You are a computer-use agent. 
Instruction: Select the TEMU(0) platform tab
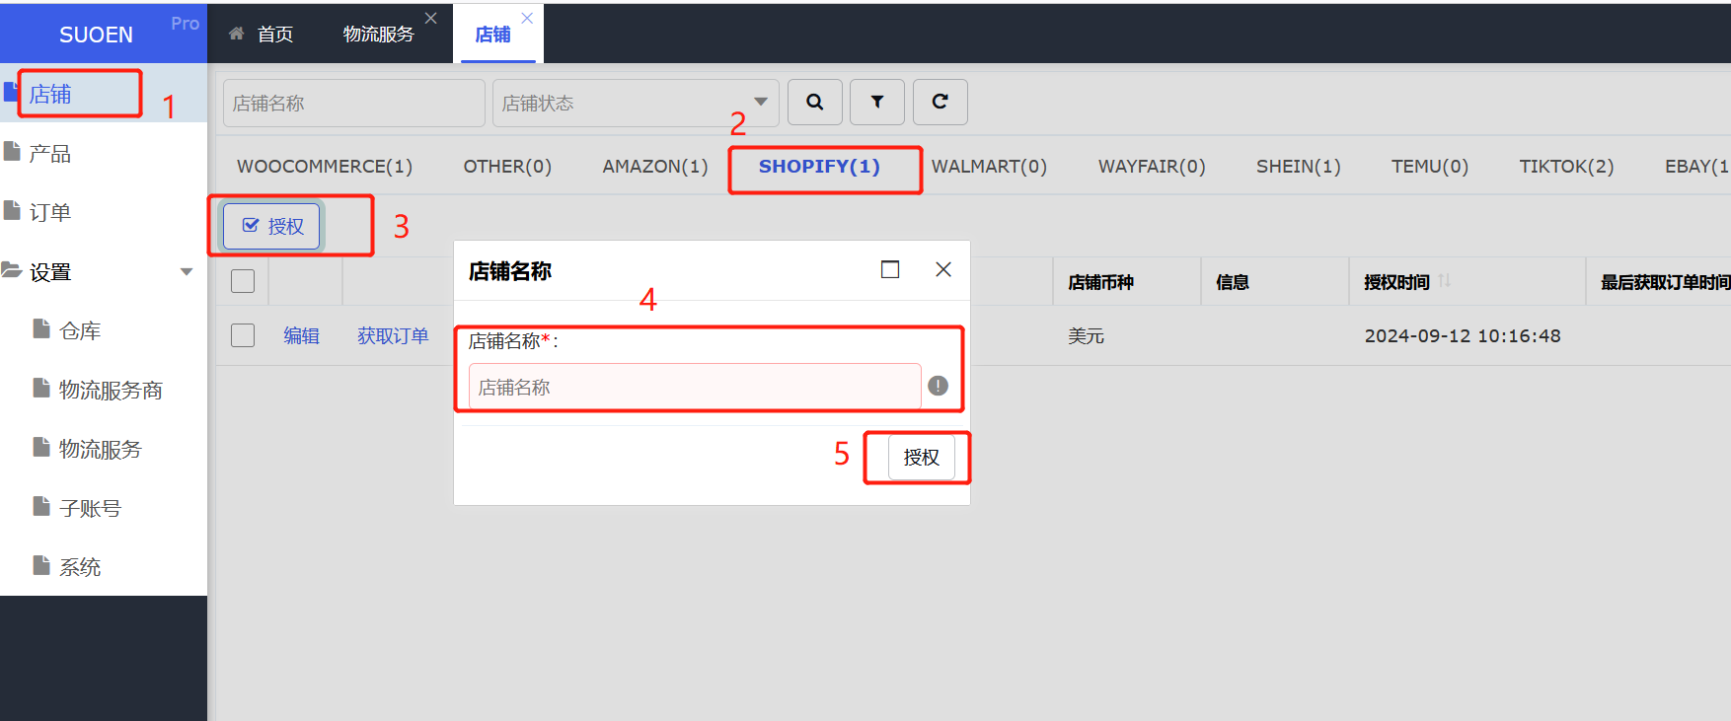1430,167
